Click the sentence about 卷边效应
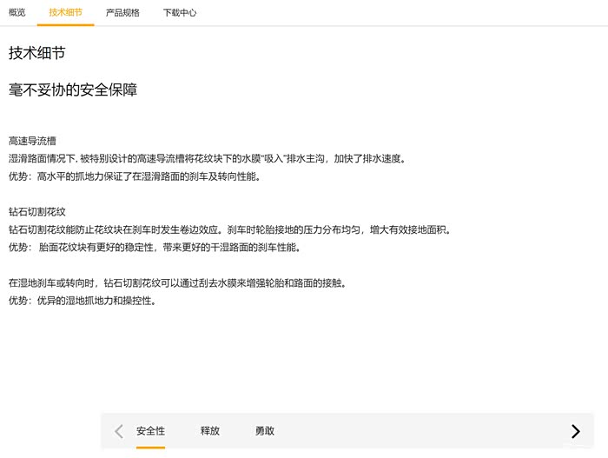This screenshot has height=458, width=608. point(229,229)
